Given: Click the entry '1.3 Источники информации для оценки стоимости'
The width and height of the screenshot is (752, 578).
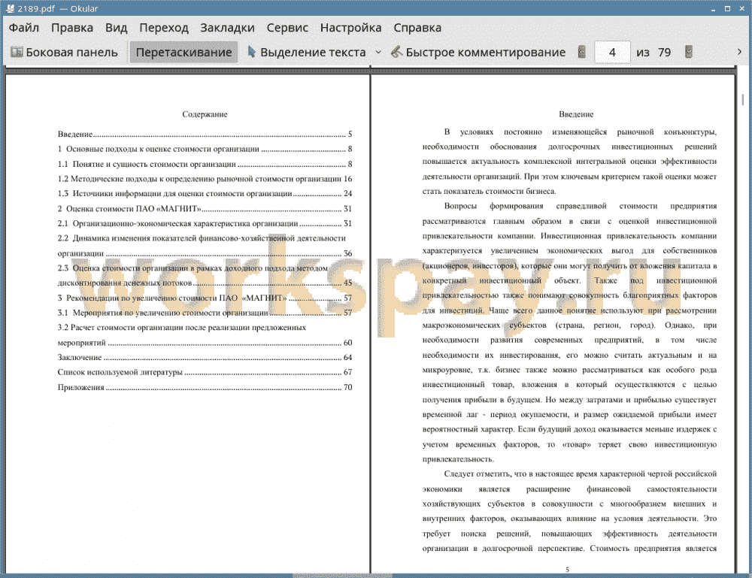Looking at the screenshot, I should click(x=205, y=194).
